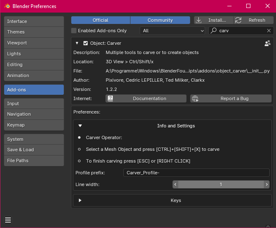The height and width of the screenshot is (228, 276).
Task: Enable the Enabled Add-ons Only checkbox
Action: 74,31
